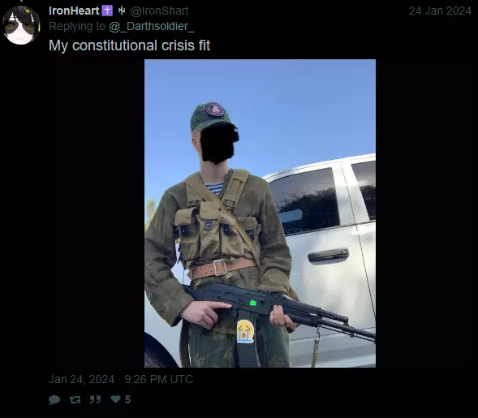
Task: Click the quote marks icon
Action: click(x=95, y=399)
